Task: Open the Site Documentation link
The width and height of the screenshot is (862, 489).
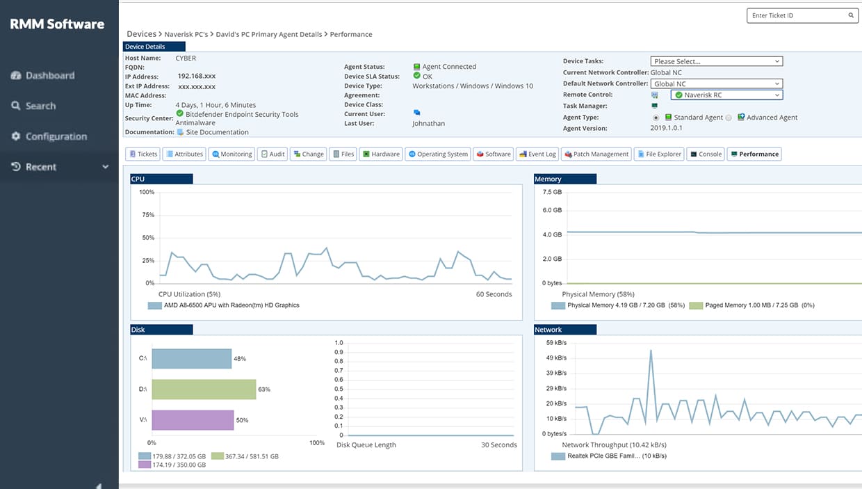Action: [x=217, y=131]
